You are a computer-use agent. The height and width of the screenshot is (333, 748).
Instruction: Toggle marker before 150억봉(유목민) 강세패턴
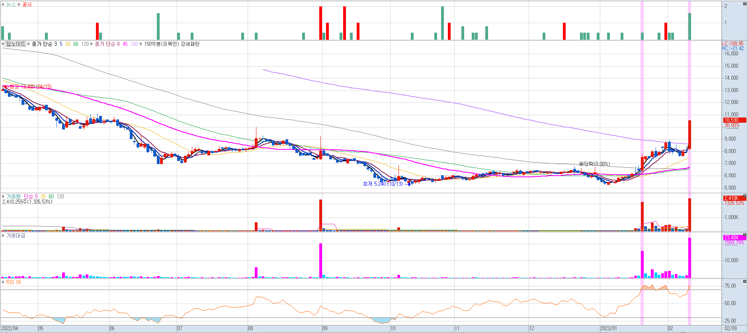coord(141,44)
